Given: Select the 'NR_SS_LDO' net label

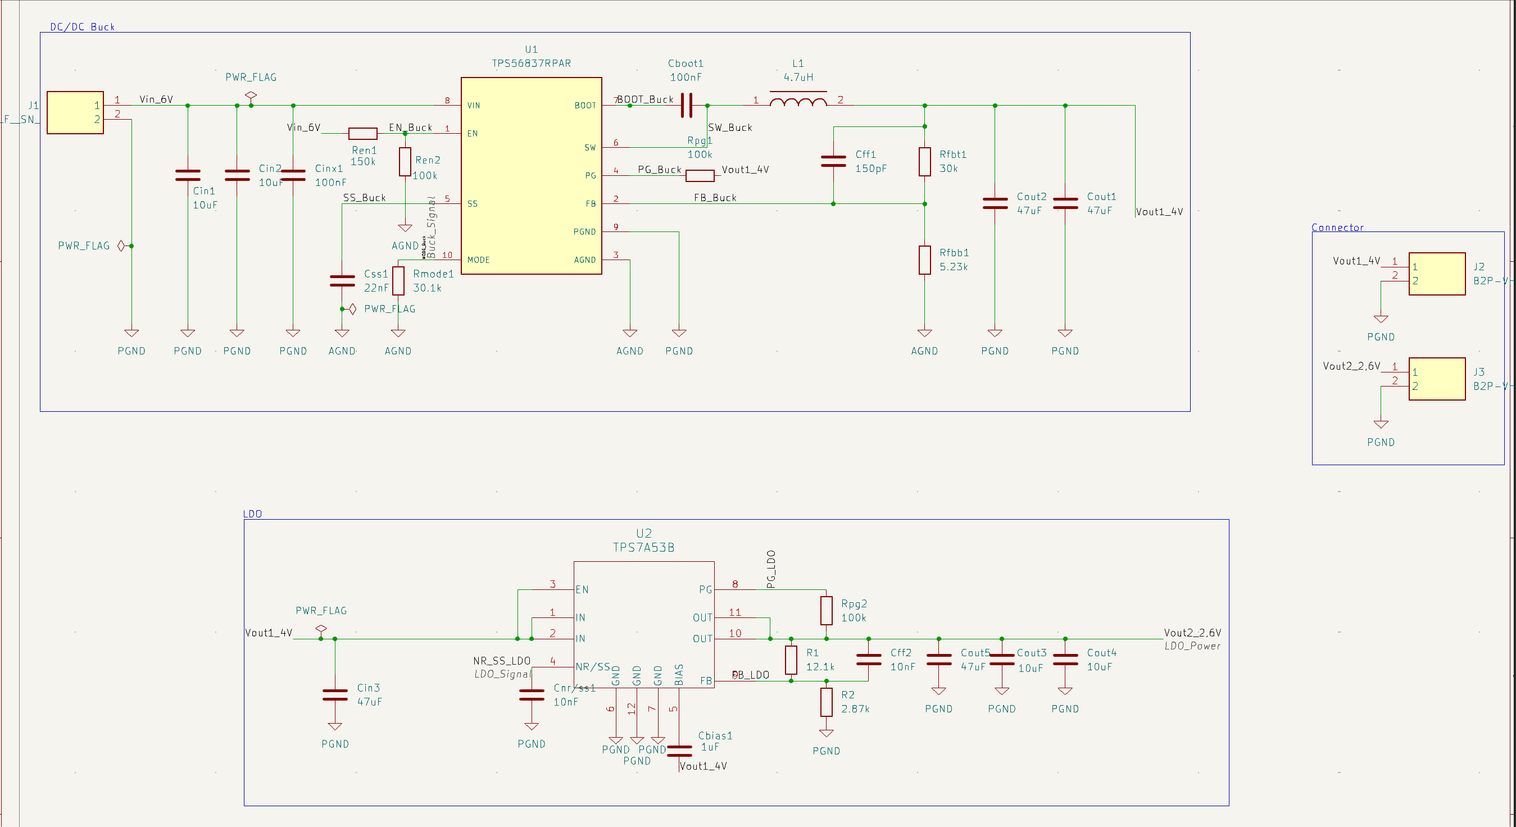Looking at the screenshot, I should (502, 661).
